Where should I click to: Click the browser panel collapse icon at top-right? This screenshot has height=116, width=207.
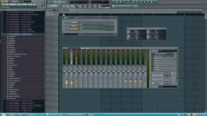(x=43, y=10)
